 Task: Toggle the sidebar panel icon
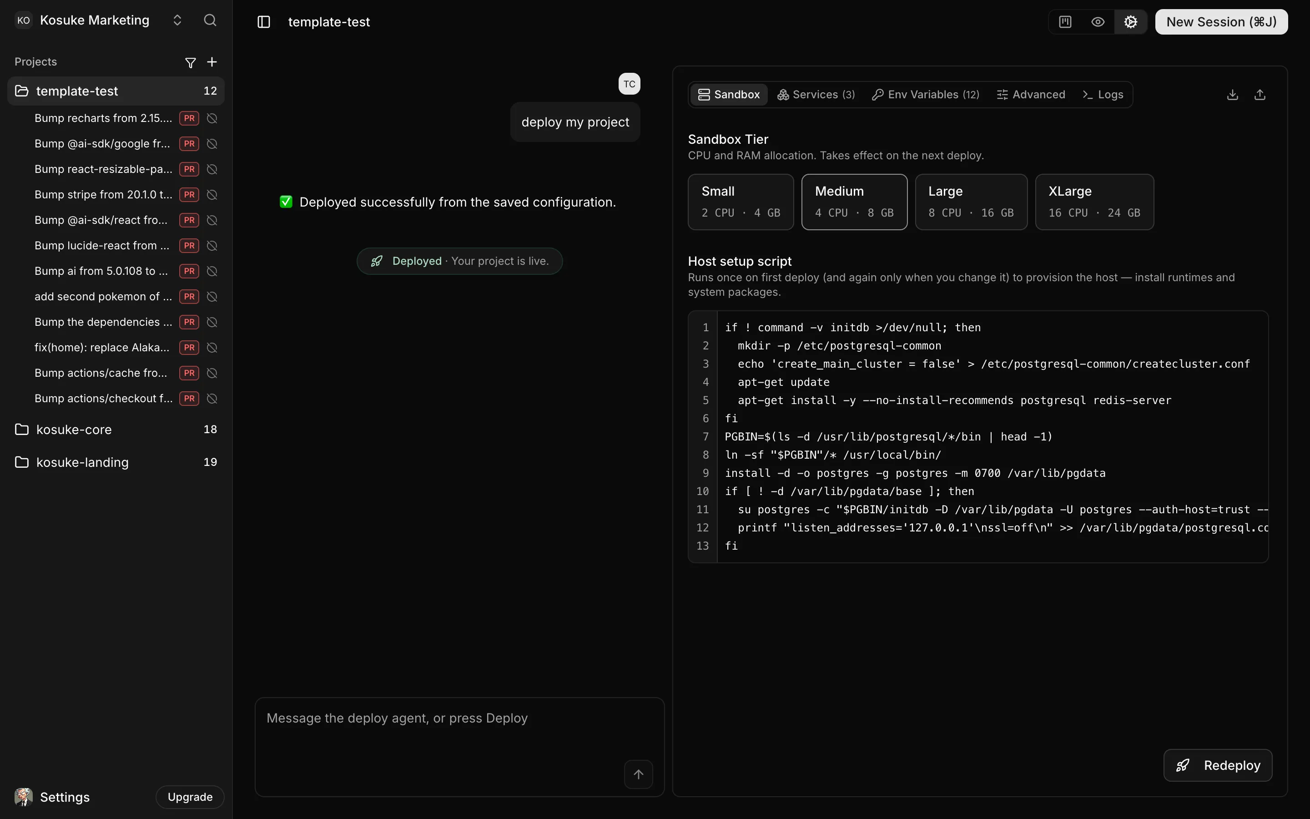264,22
